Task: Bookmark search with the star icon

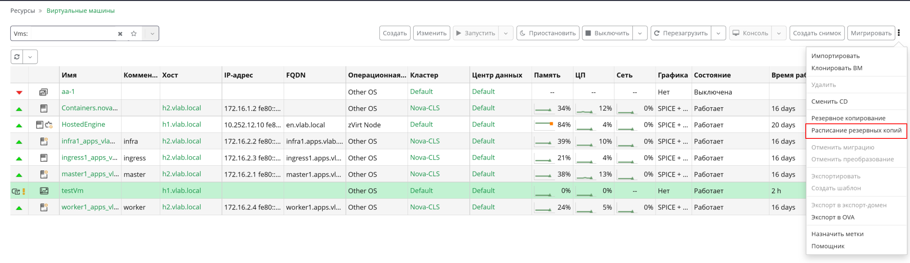Action: click(134, 34)
